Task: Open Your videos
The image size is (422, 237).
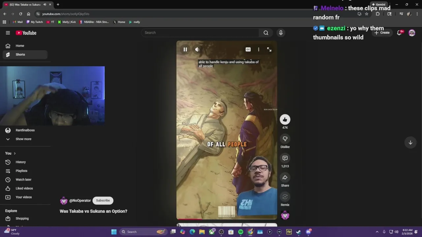Action: click(25, 197)
